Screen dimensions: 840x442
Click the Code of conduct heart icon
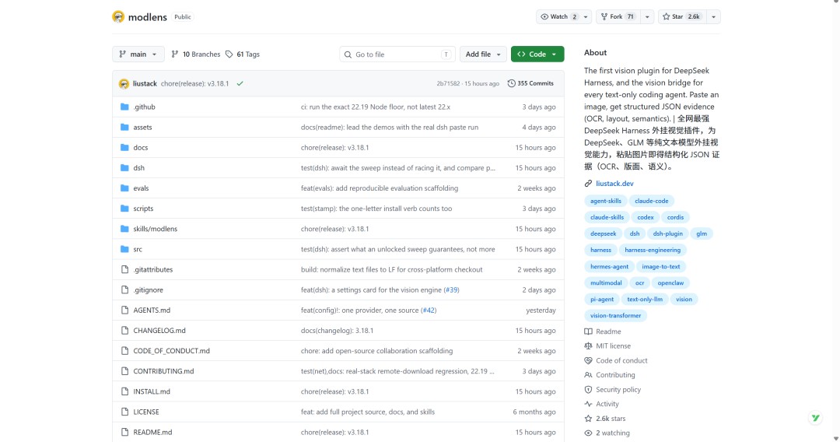[588, 360]
